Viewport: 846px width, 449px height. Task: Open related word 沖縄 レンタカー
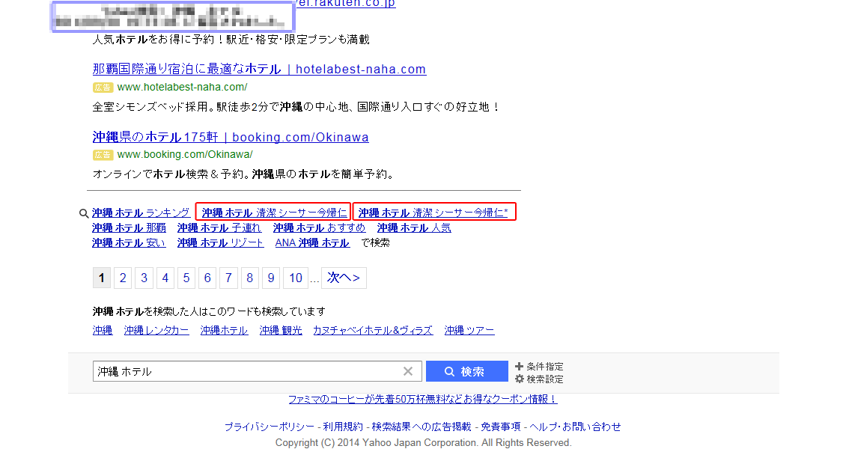pos(156,331)
